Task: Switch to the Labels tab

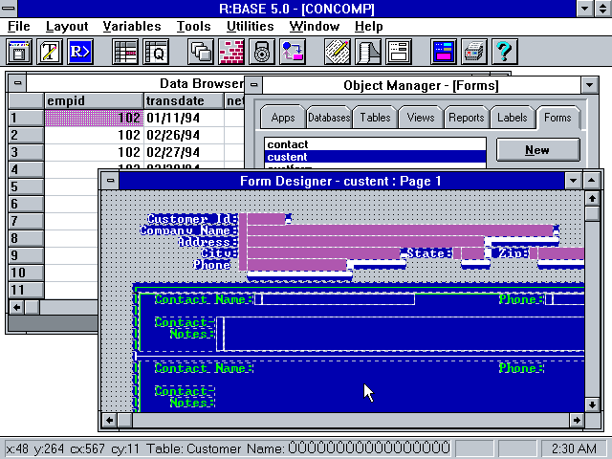Action: click(x=512, y=118)
